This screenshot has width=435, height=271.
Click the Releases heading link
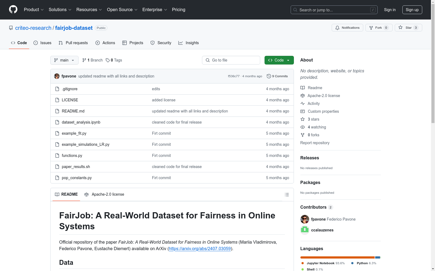pyautogui.click(x=310, y=158)
